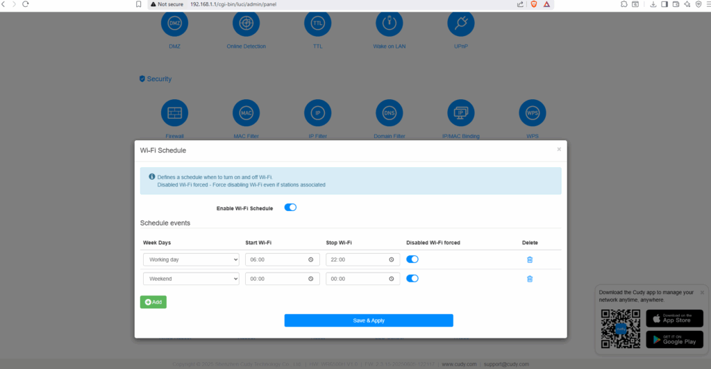Click Working day Start Wi-Fi time field
This screenshot has width=711, height=369.
pyautogui.click(x=283, y=259)
